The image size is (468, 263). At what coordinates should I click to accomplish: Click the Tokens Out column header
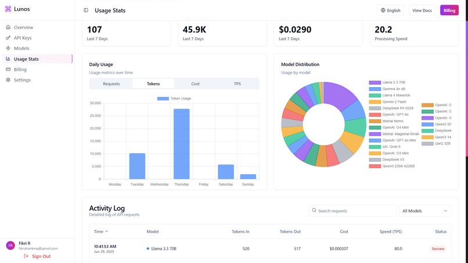290,231
